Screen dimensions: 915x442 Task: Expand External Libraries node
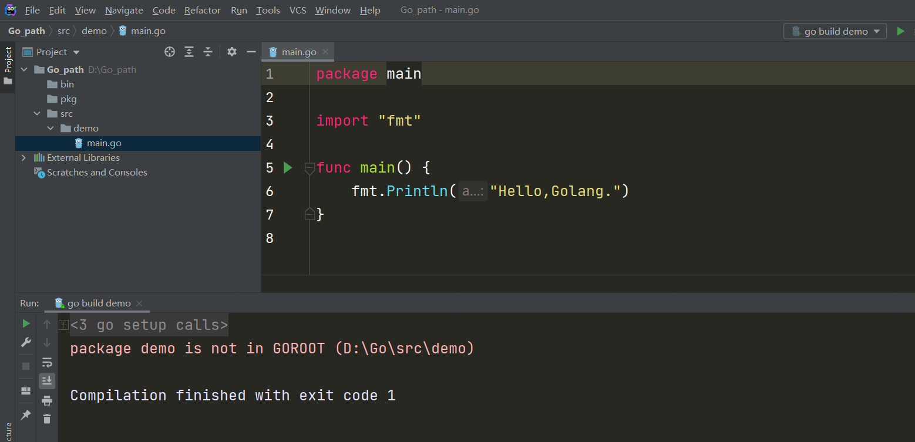[23, 157]
